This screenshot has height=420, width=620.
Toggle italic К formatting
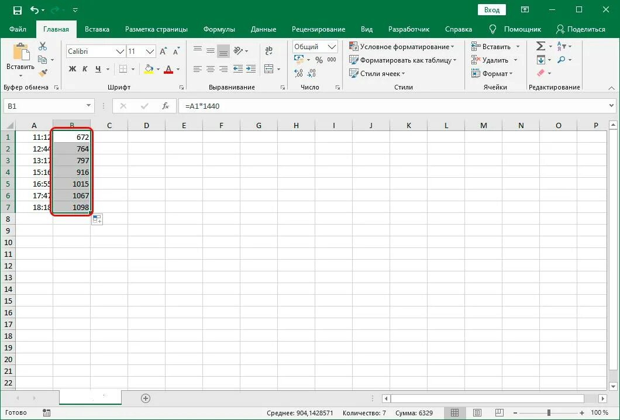[x=85, y=69]
